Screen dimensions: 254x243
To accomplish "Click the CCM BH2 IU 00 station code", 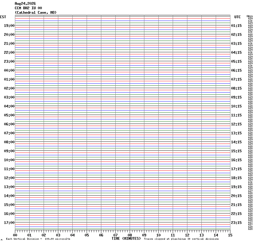I will (28, 8).
